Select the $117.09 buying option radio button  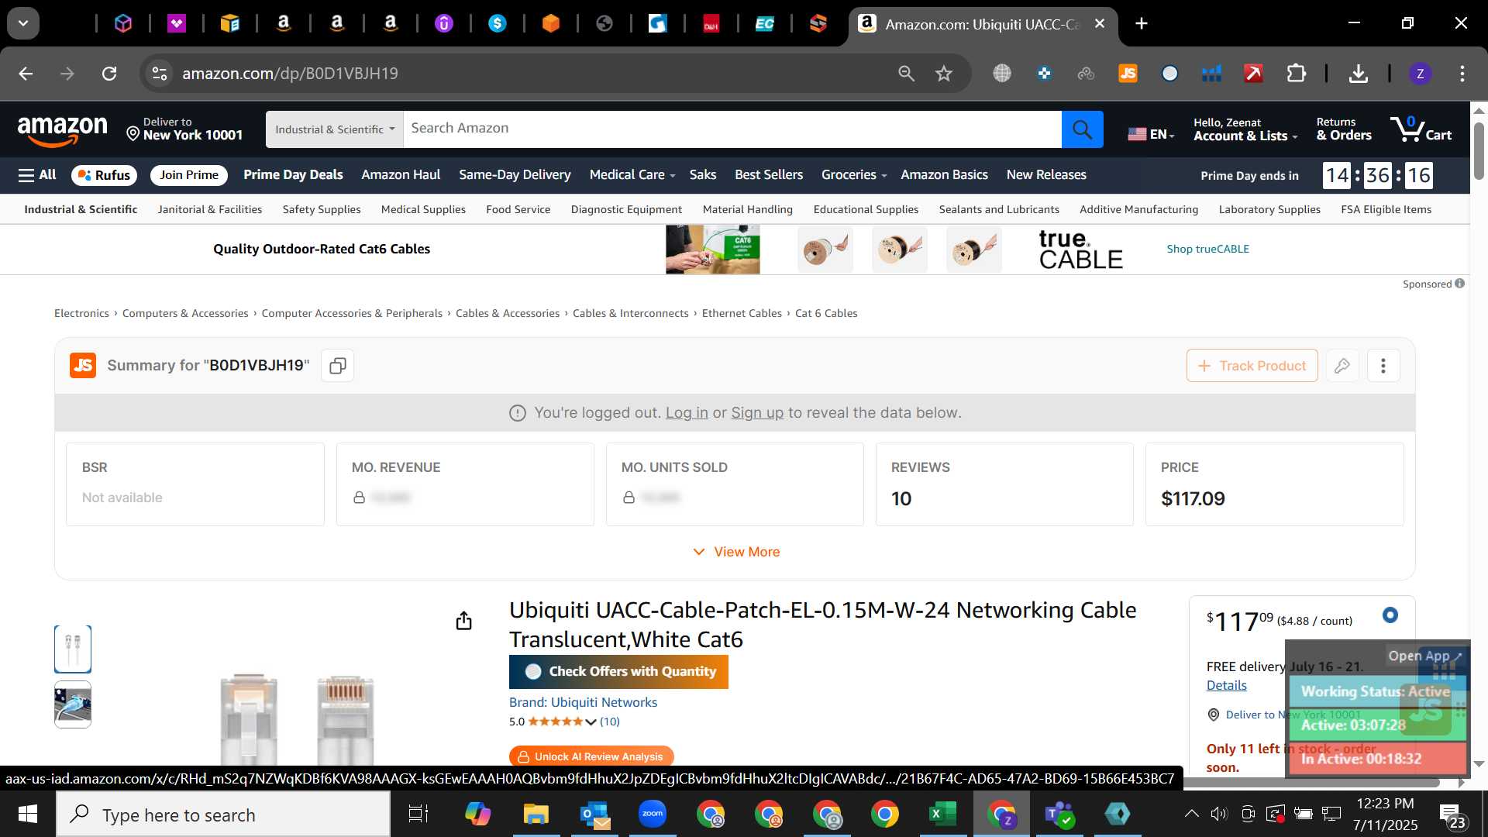1390,615
